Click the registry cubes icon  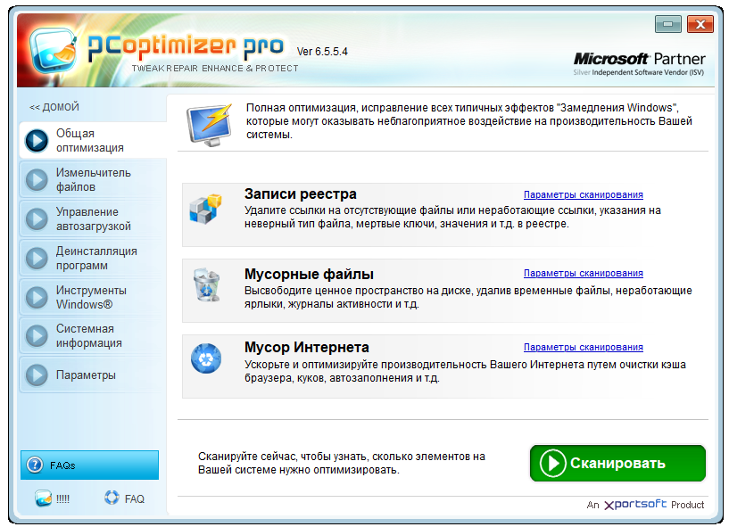pyautogui.click(x=205, y=209)
